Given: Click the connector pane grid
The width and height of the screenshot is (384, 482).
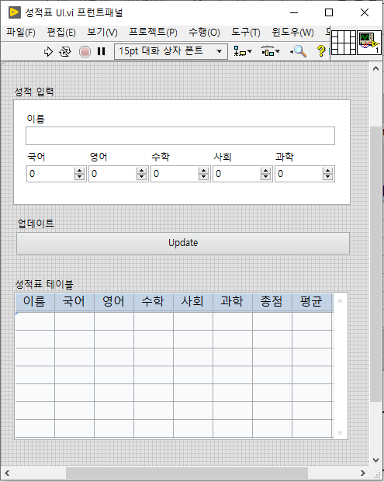Looking at the screenshot, I should 344,43.
